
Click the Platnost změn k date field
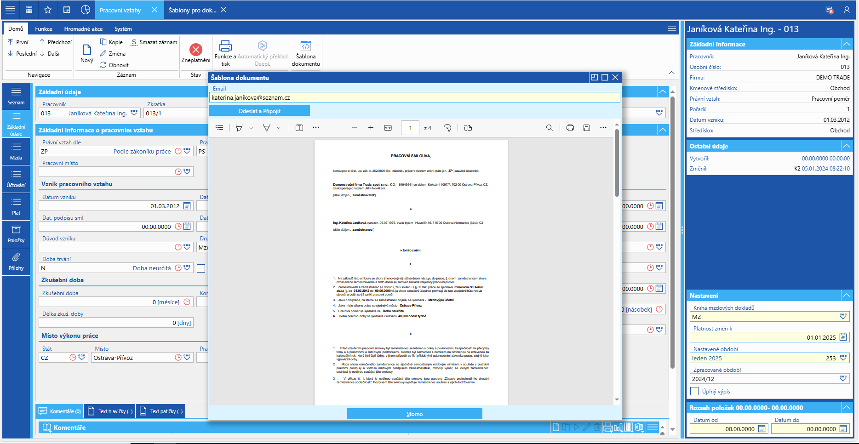(769, 337)
